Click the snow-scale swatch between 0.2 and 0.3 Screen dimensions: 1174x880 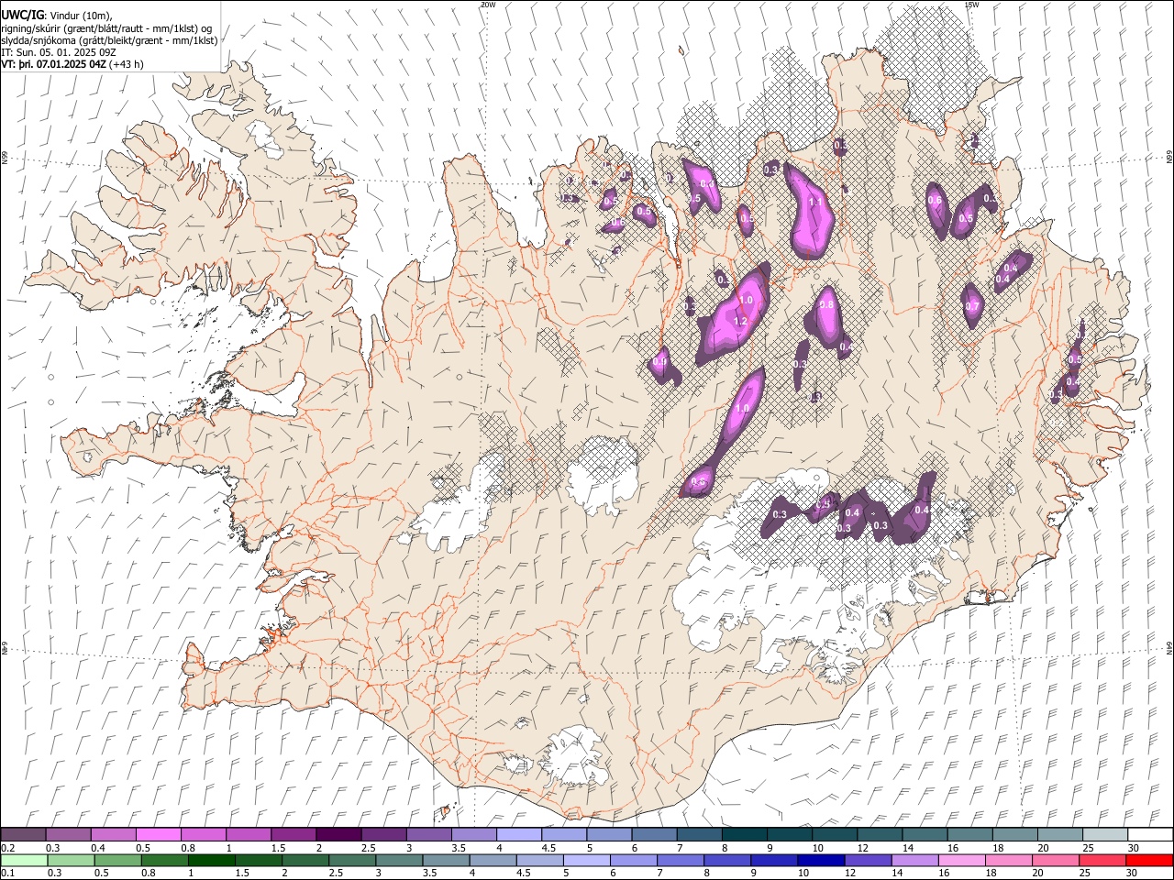[x=23, y=835]
